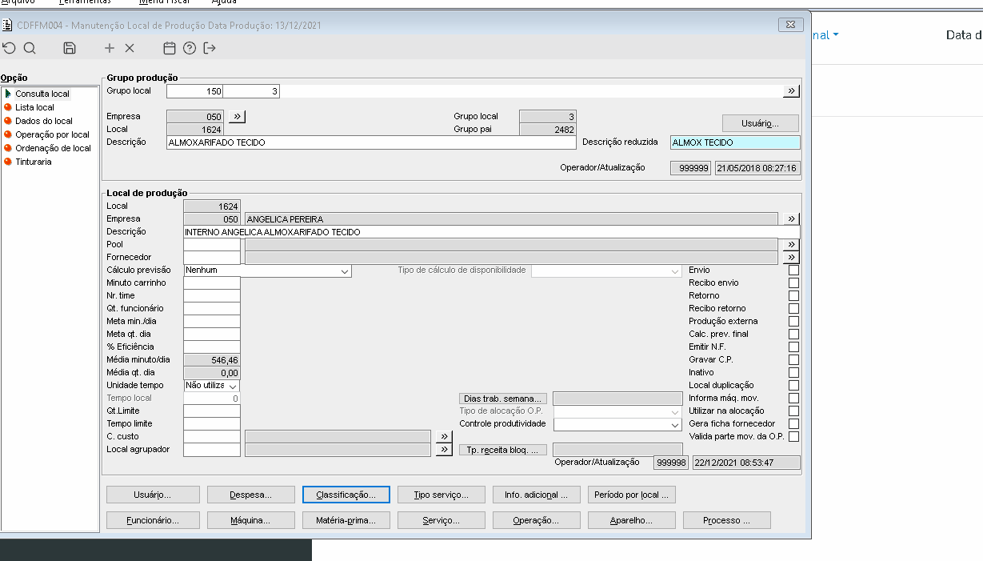The image size is (983, 561).
Task: Select the Tinturaria option
Action: coord(34,162)
